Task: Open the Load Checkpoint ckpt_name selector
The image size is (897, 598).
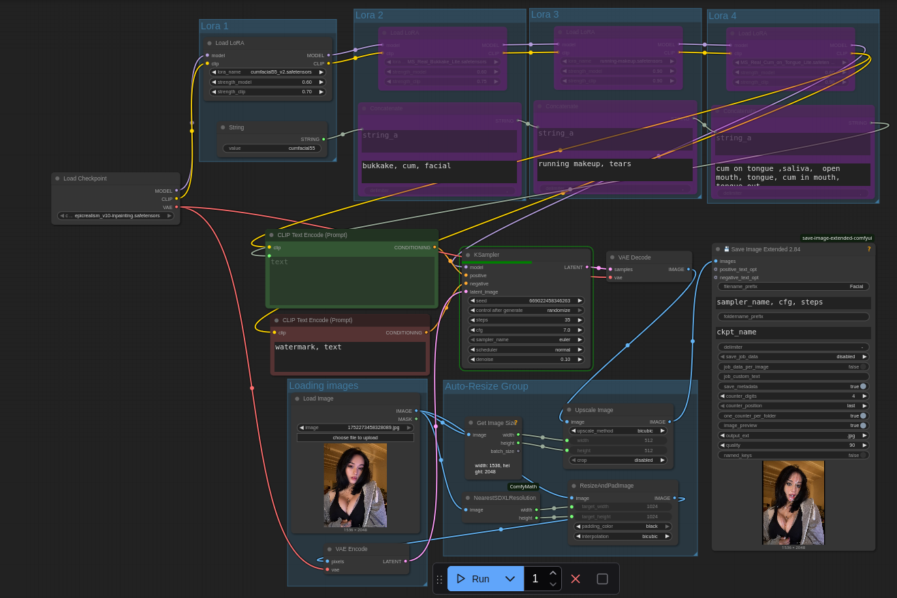Action: point(116,215)
